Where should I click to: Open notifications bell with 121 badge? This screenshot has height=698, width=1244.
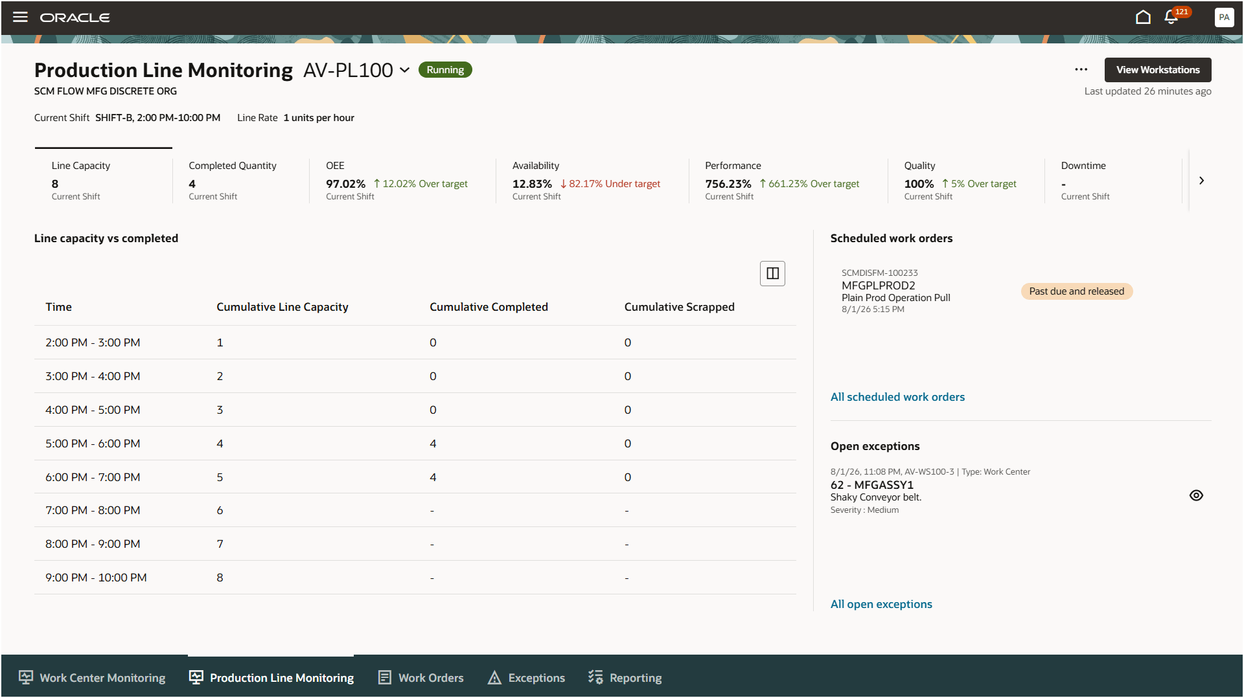[x=1171, y=17]
